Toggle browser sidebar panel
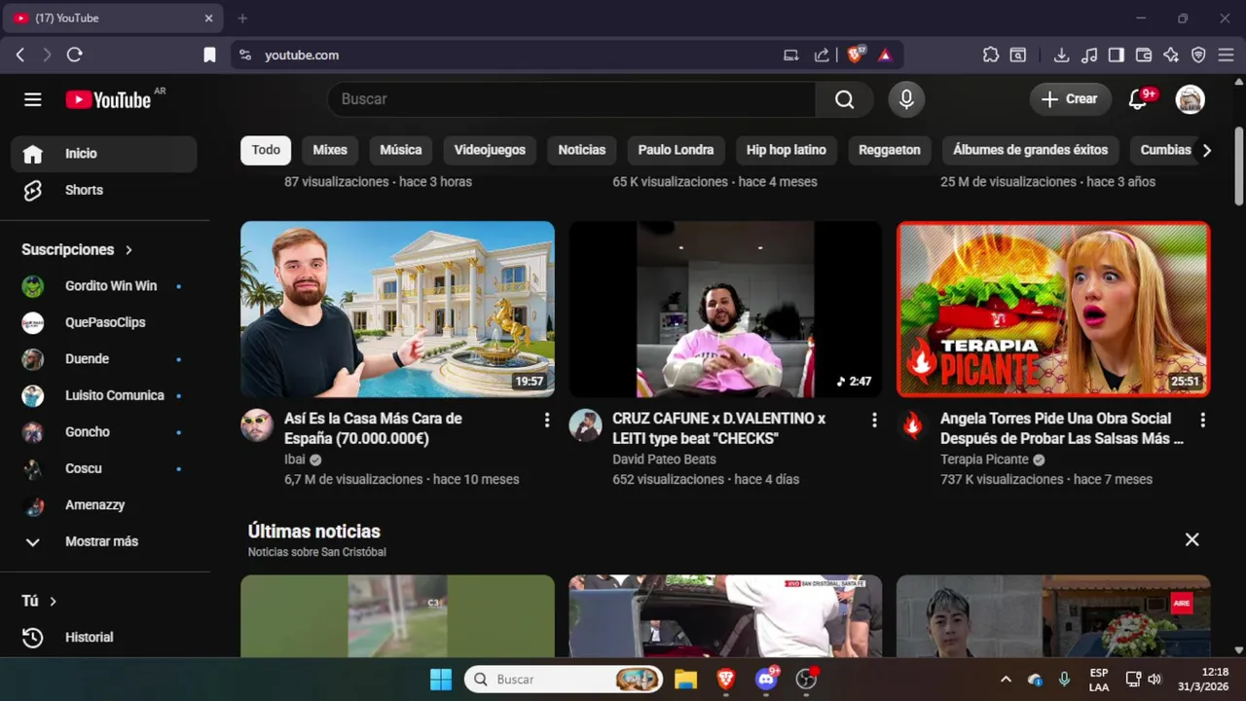 click(x=1117, y=55)
